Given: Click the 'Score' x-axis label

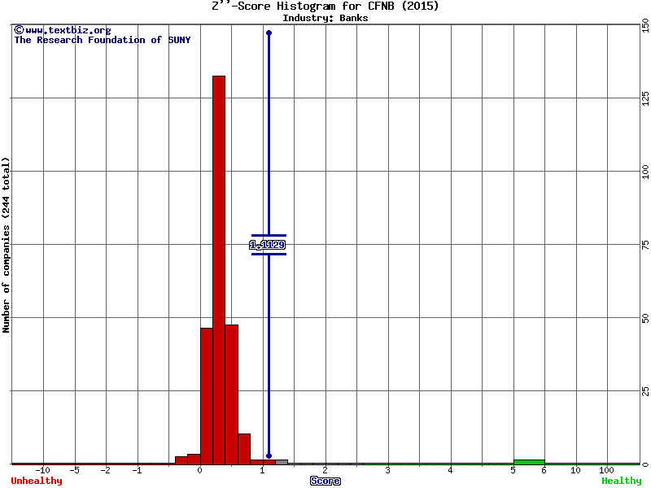Looking at the screenshot, I should pyautogui.click(x=325, y=481).
